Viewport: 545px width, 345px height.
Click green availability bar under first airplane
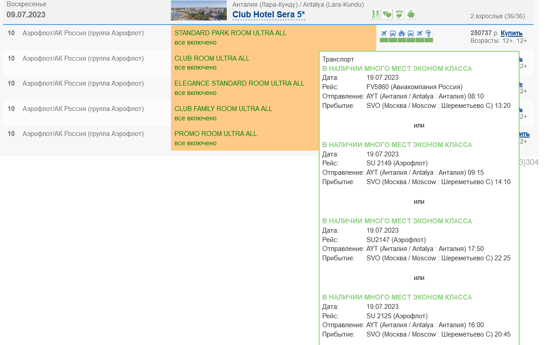[384, 41]
